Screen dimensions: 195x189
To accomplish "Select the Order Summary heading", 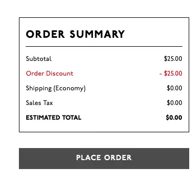I will [75, 34].
